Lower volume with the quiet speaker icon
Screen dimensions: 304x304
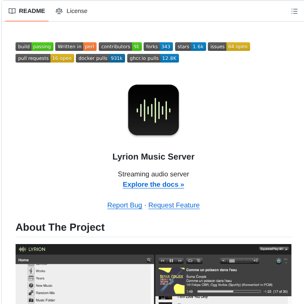tap(223, 261)
